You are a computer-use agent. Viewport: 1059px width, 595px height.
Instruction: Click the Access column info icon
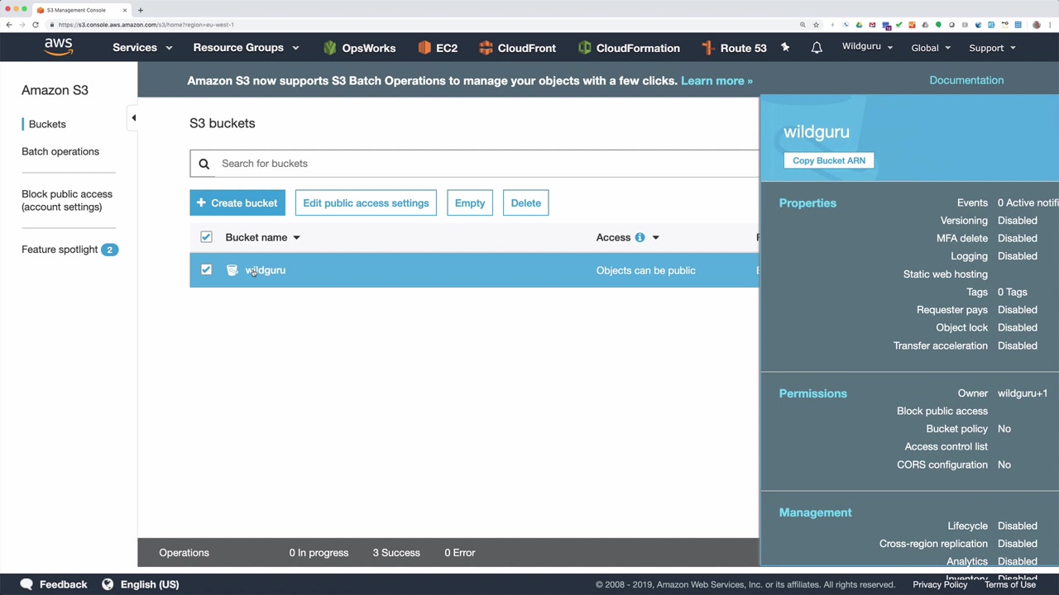(640, 237)
